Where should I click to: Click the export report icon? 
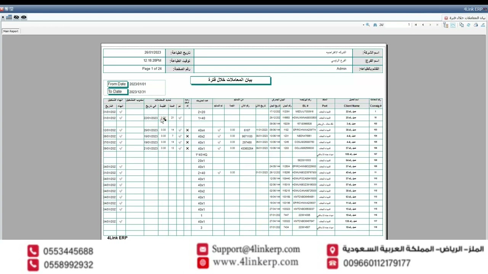tap(483, 25)
